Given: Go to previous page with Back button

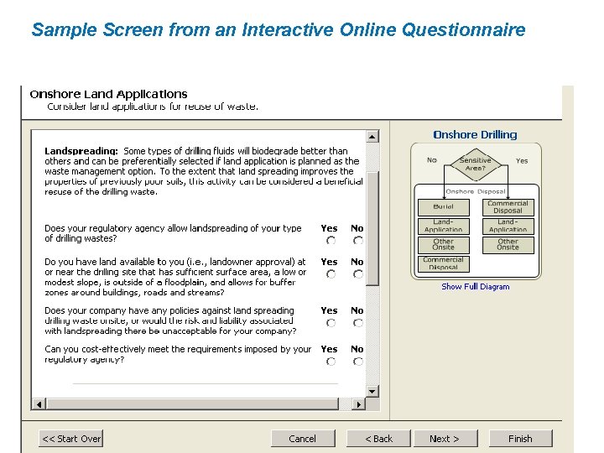Looking at the screenshot, I should pyautogui.click(x=378, y=439).
